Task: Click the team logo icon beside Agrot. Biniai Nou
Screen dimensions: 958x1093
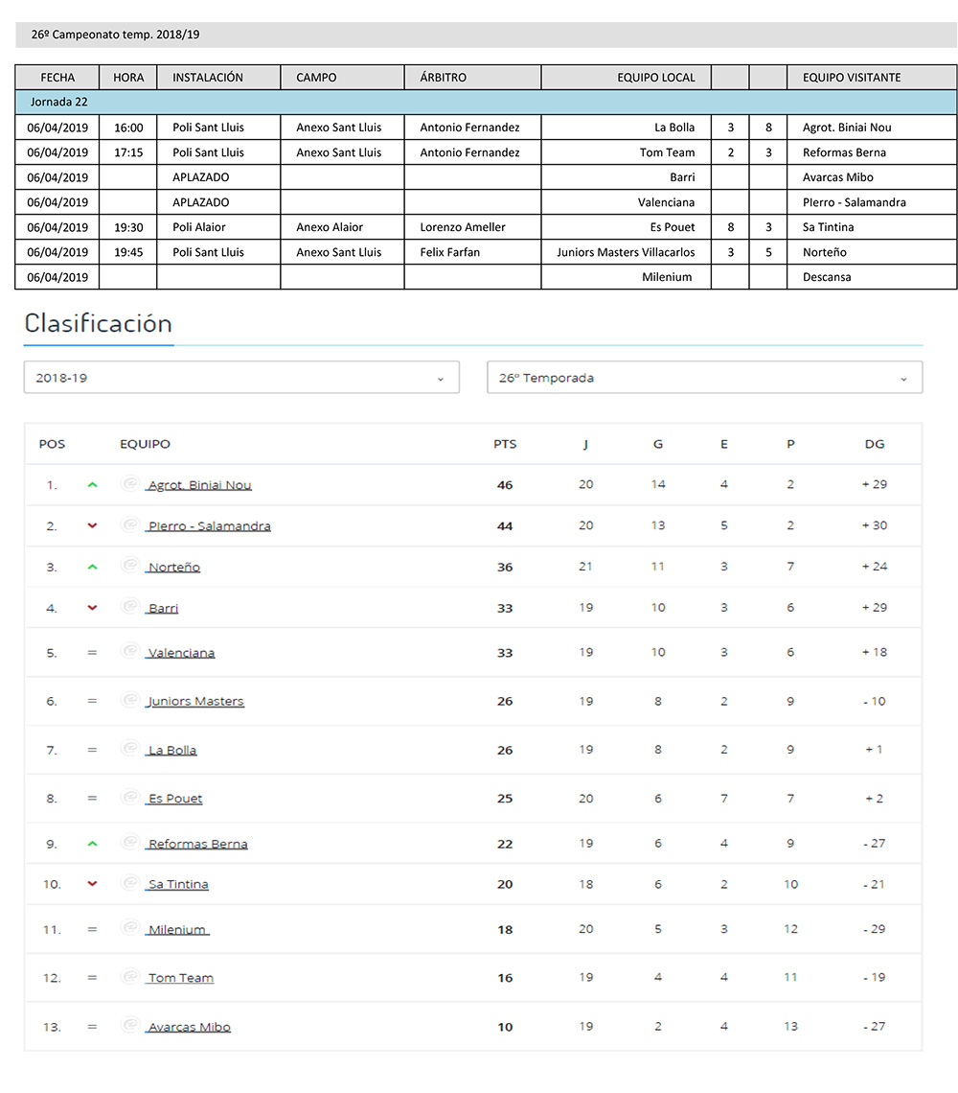Action: (x=130, y=484)
